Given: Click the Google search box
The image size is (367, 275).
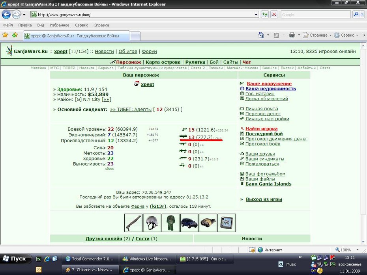Looking at the screenshot, I should [315, 15].
